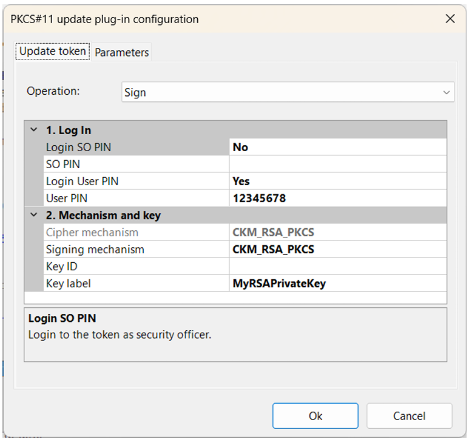Image resolution: width=469 pixels, height=442 pixels.
Task: Collapse the 1. Log In section chevron
Action: [34, 130]
